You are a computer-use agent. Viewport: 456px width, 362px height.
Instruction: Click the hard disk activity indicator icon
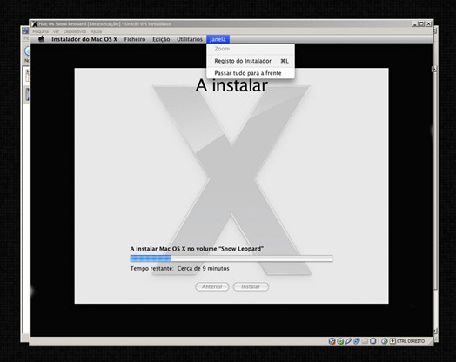(332, 341)
